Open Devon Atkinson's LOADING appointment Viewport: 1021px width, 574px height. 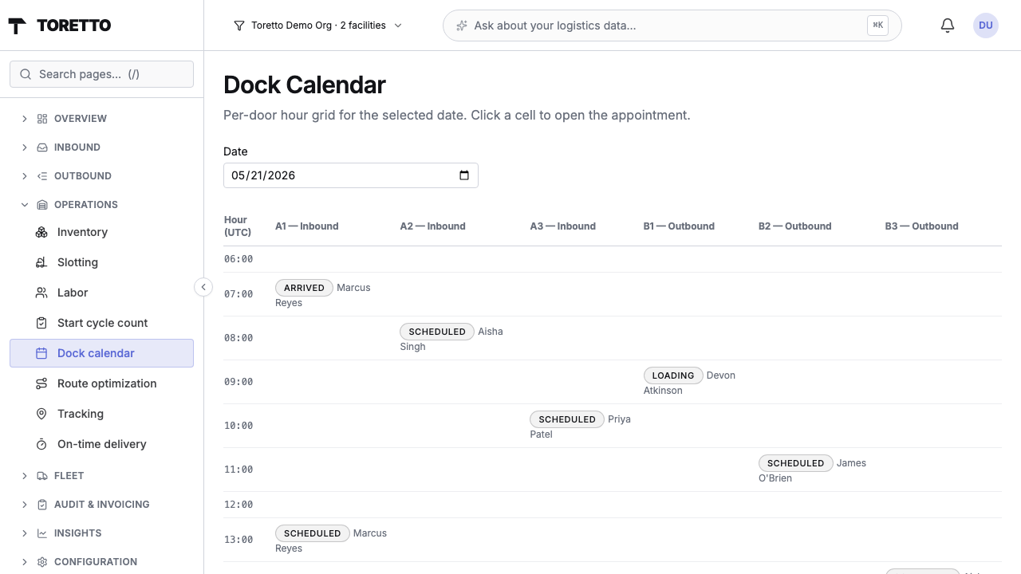pyautogui.click(x=690, y=383)
